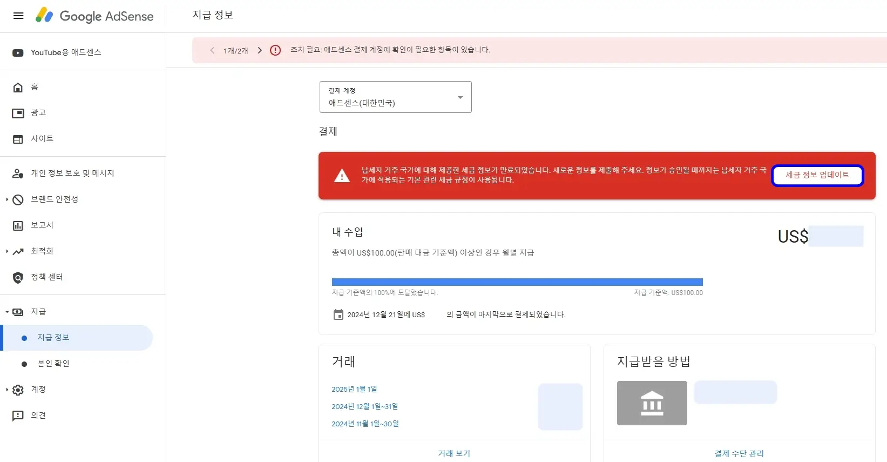Click the calendar icon beside 2024년 12월 21일
Screen dimensions: 887x462
click(x=338, y=314)
